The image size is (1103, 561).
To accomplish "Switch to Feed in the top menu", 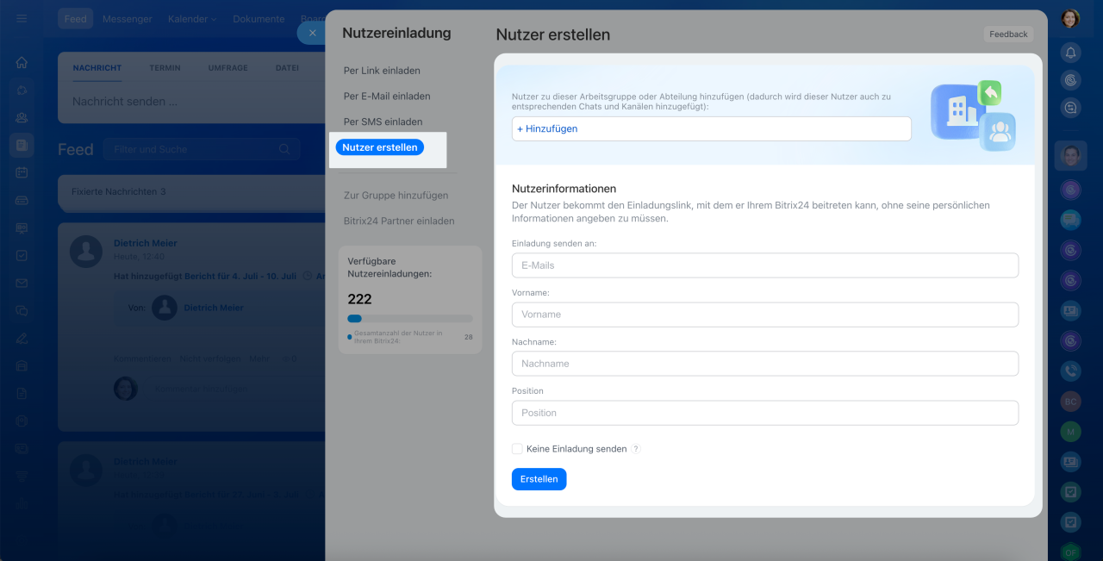I will (x=76, y=19).
